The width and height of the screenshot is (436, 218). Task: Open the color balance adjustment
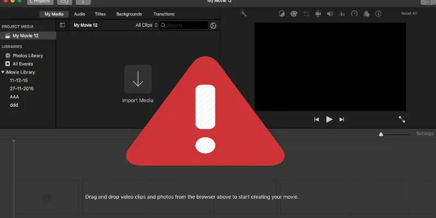282,14
